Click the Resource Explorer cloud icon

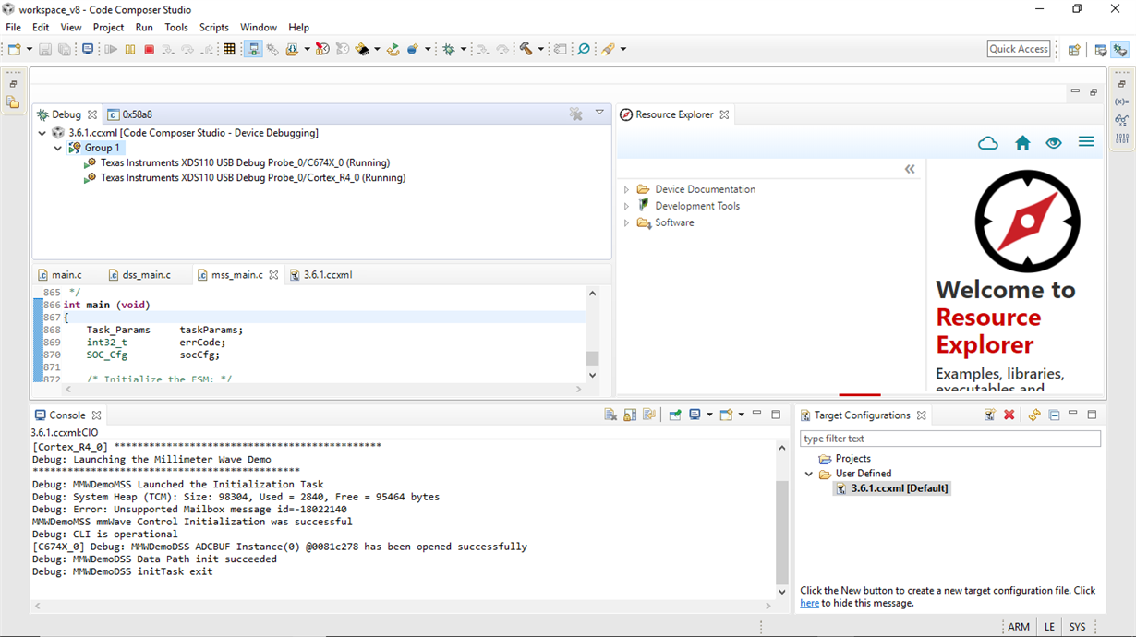[988, 143]
